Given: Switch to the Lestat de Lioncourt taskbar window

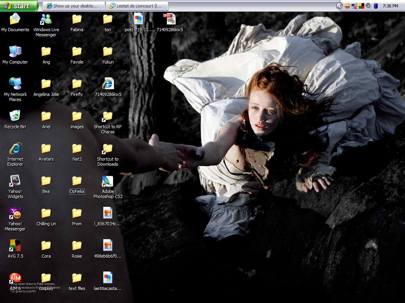Looking at the screenshot, I should tap(138, 6).
